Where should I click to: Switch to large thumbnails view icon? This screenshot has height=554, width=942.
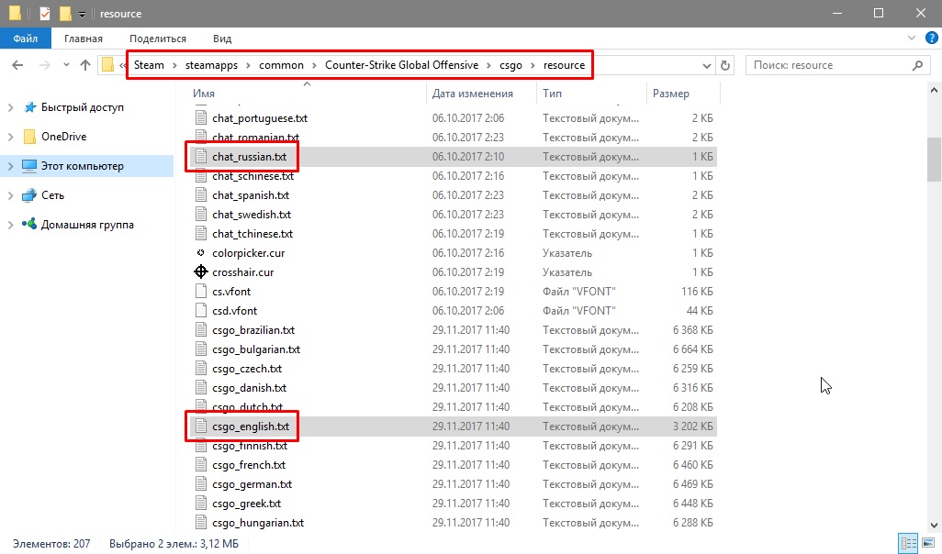[x=928, y=543]
